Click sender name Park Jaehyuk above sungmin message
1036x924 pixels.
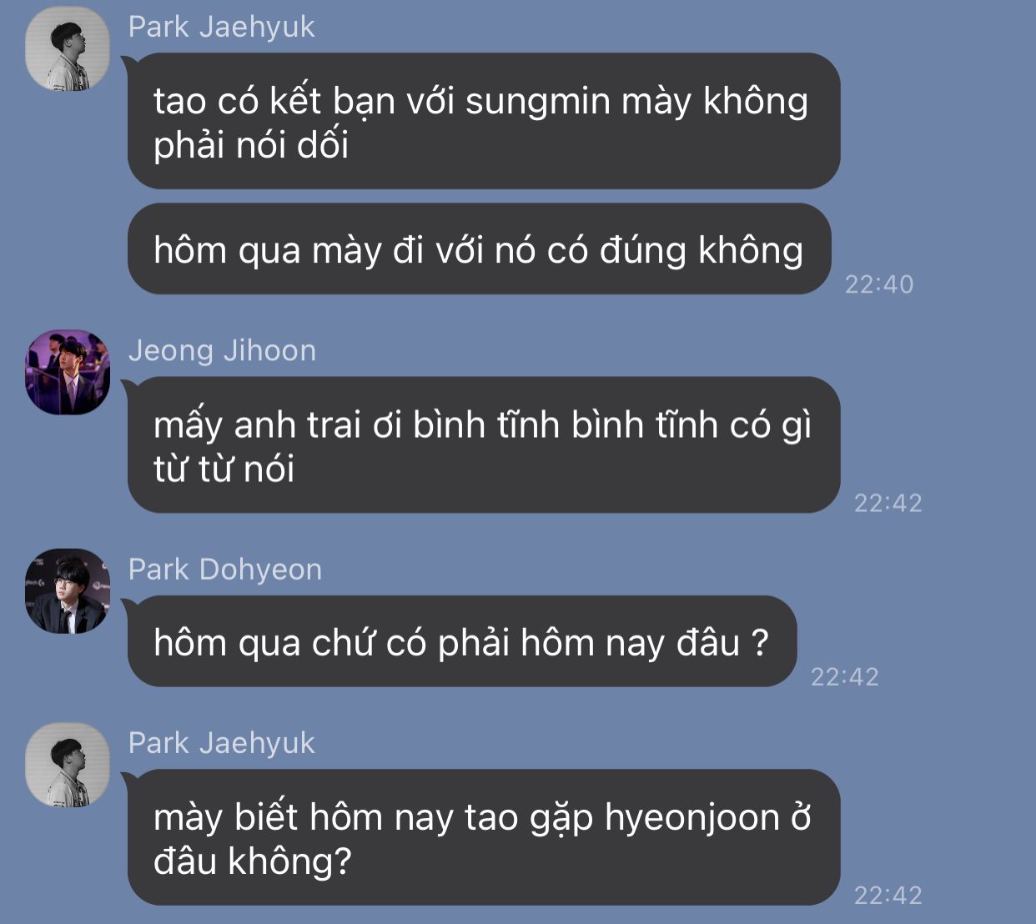coord(221,27)
